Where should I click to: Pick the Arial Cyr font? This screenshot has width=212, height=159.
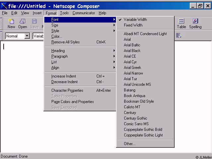point(145,62)
